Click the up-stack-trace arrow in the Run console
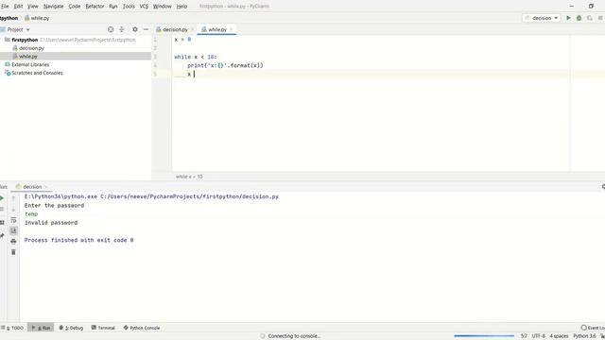The image size is (605, 340). [13, 198]
